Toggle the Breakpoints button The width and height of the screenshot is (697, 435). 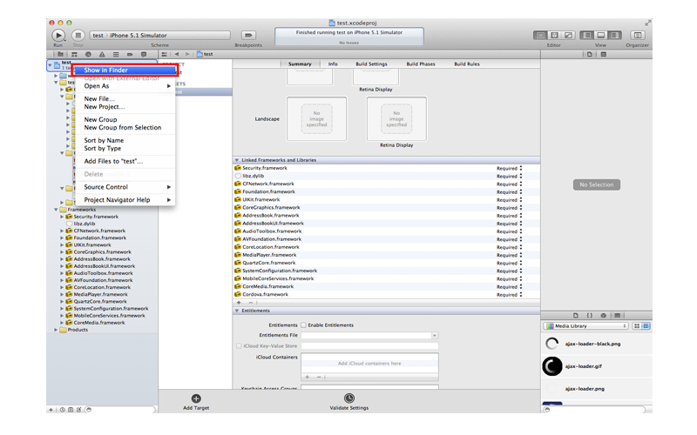248,35
